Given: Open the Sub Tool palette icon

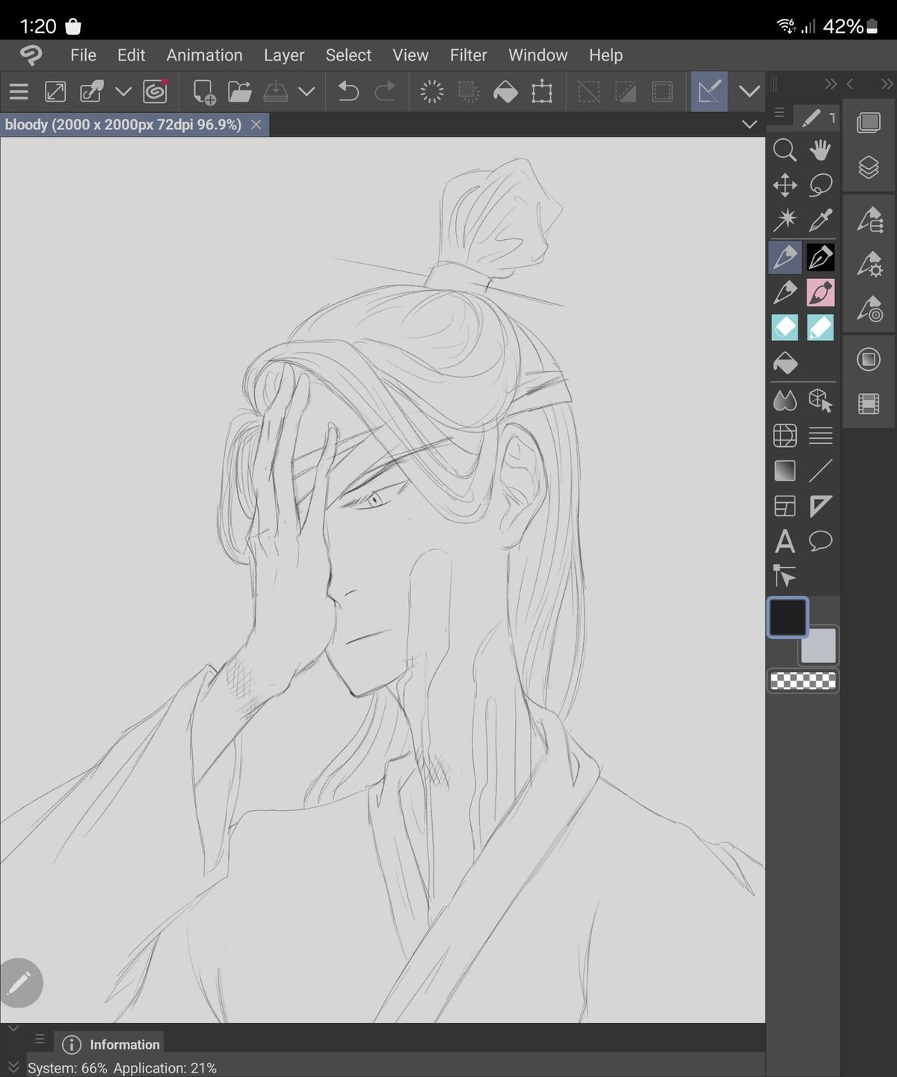Looking at the screenshot, I should click(x=870, y=220).
